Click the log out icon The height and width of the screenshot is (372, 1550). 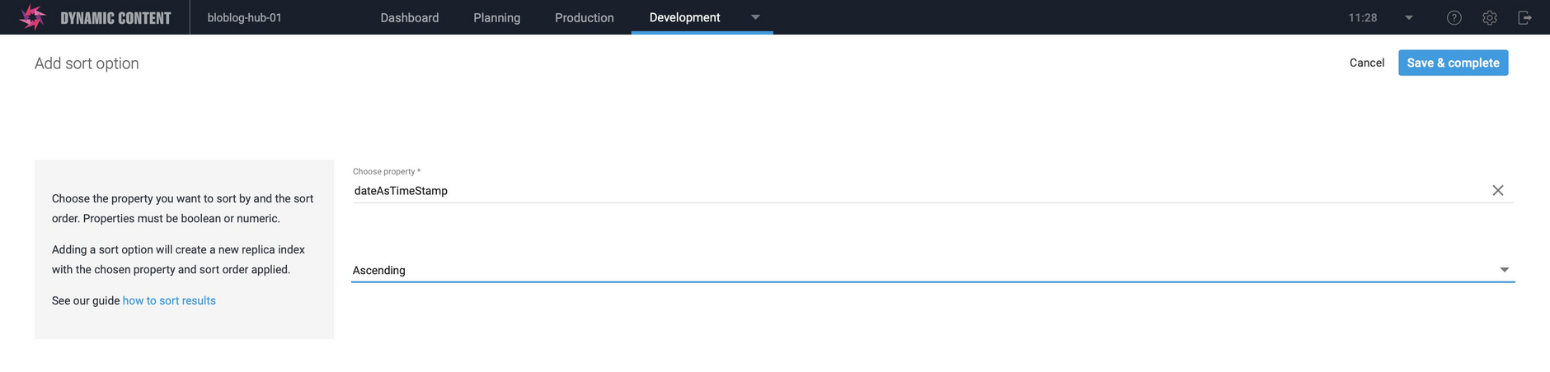[x=1524, y=17]
